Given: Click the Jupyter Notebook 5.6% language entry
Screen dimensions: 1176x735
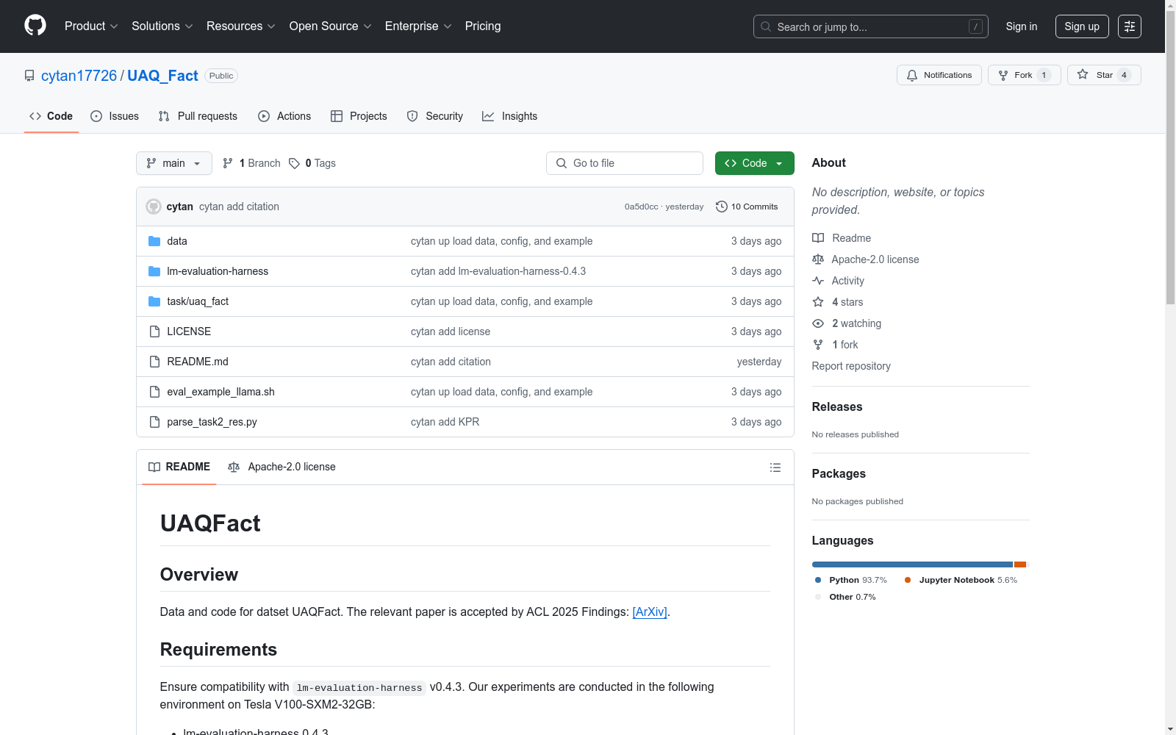Looking at the screenshot, I should tap(961, 580).
